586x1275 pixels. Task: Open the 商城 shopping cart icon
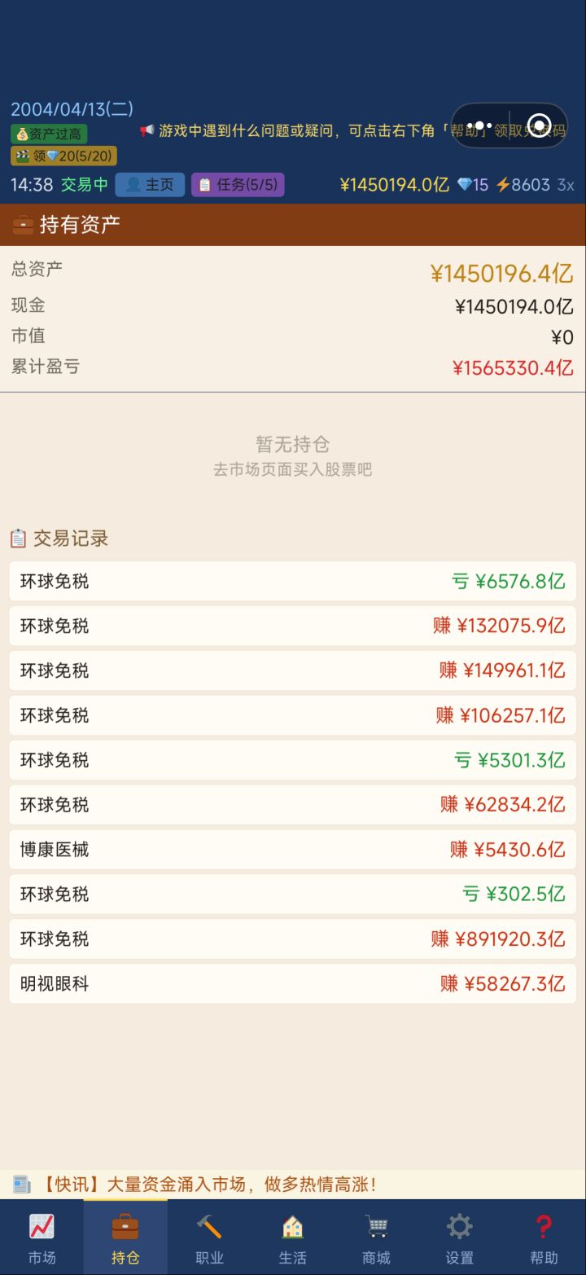(376, 1227)
